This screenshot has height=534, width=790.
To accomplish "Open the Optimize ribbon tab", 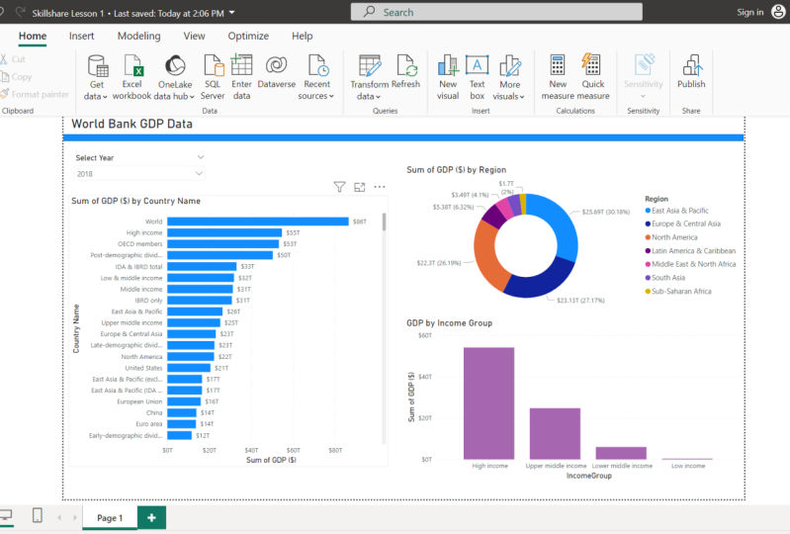I will pyautogui.click(x=248, y=36).
